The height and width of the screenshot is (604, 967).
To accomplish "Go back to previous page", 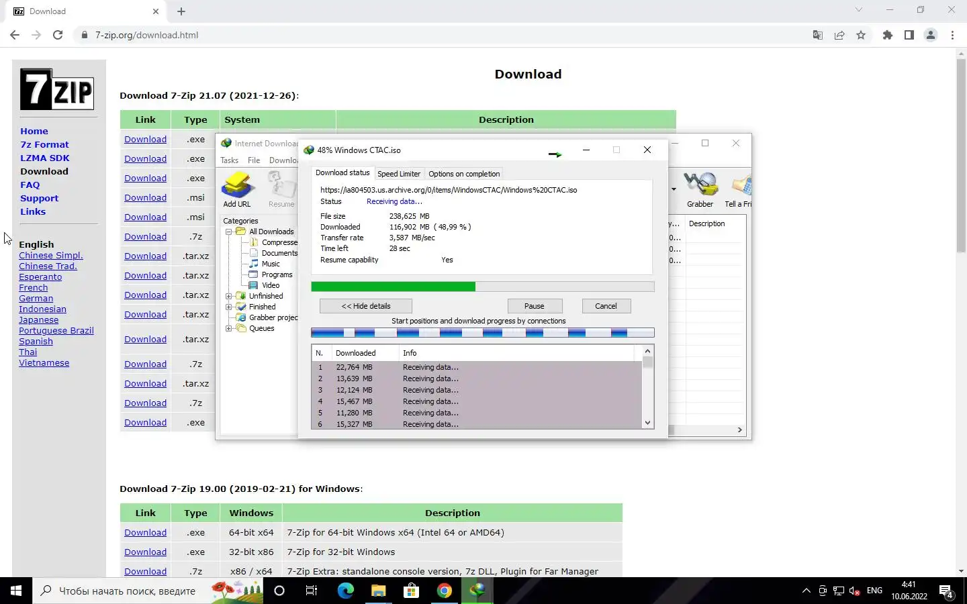I will (x=15, y=35).
